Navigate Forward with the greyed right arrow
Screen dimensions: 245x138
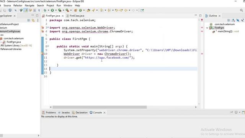133,10
